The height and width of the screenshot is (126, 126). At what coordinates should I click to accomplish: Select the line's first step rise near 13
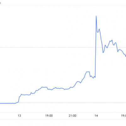tap(20, 97)
